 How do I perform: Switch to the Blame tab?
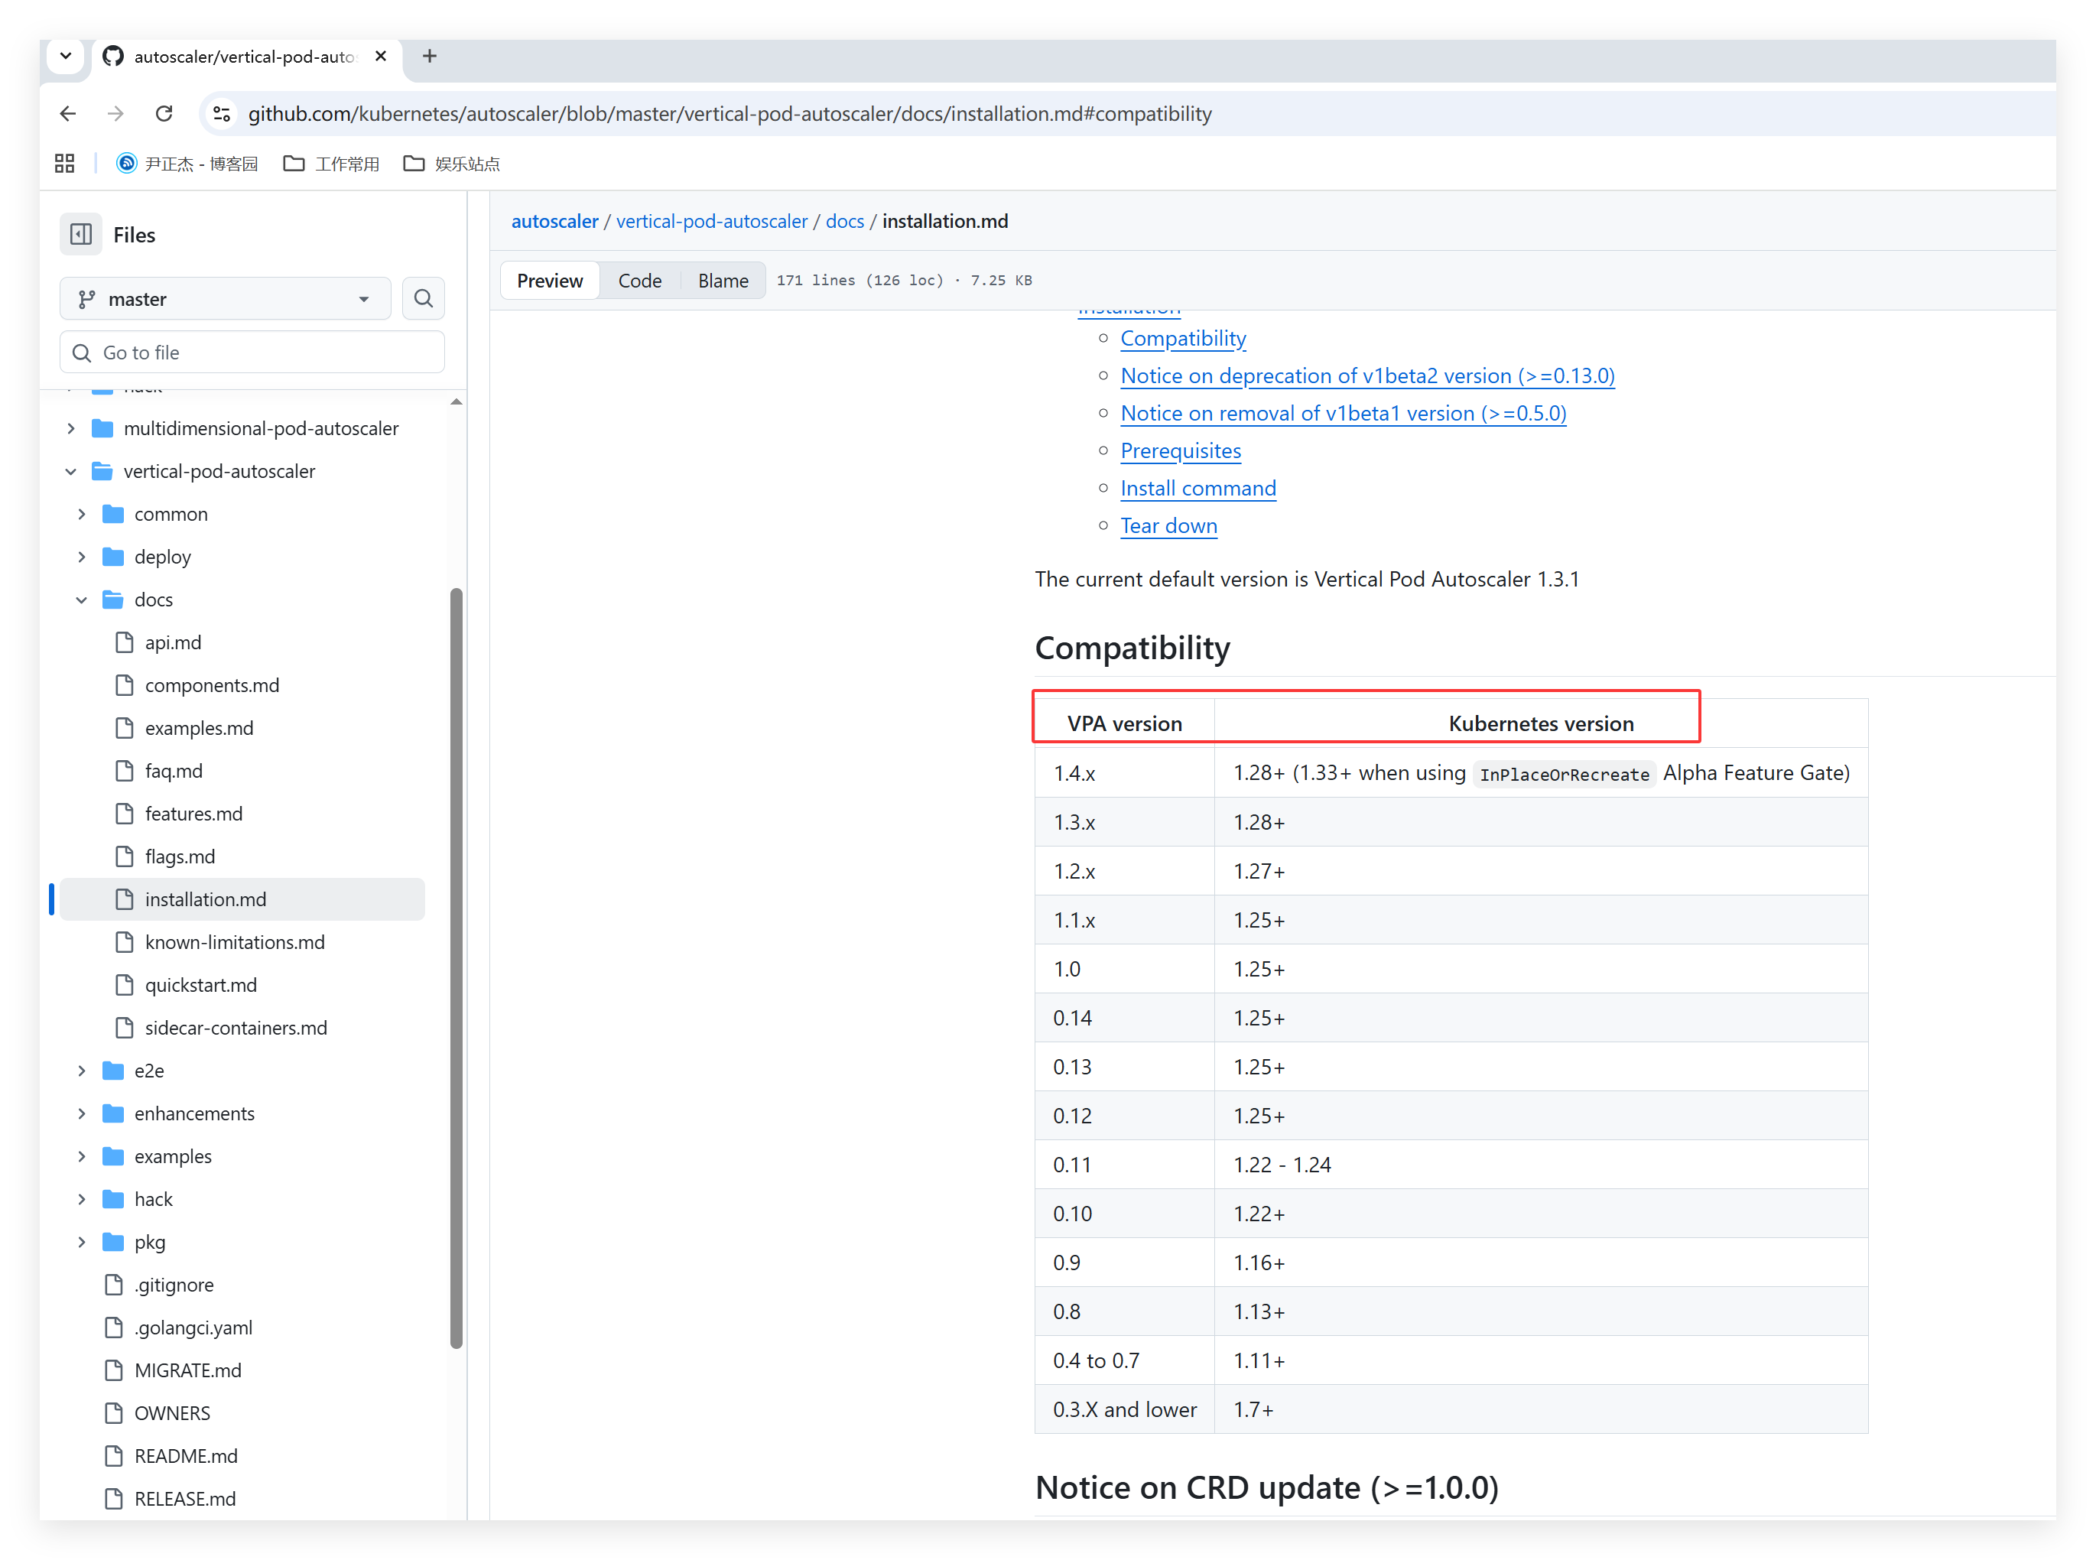click(723, 281)
